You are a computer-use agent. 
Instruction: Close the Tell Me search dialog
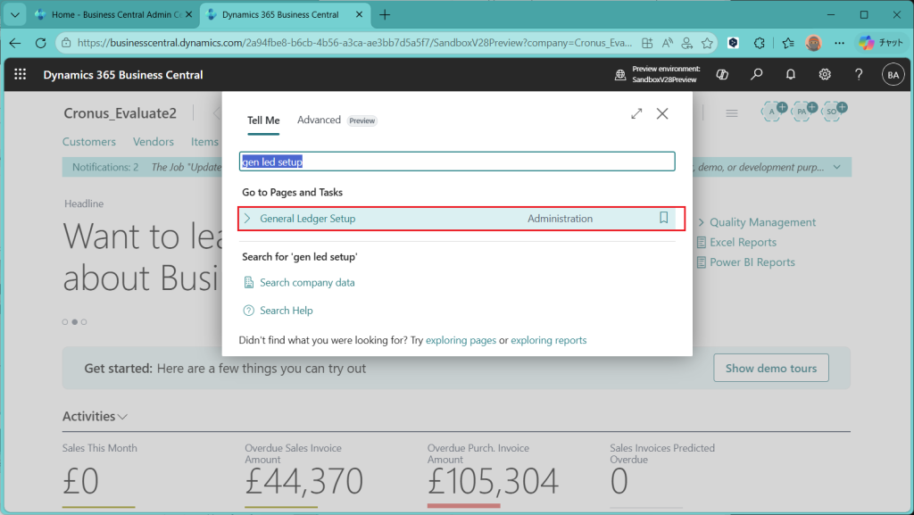(x=662, y=114)
